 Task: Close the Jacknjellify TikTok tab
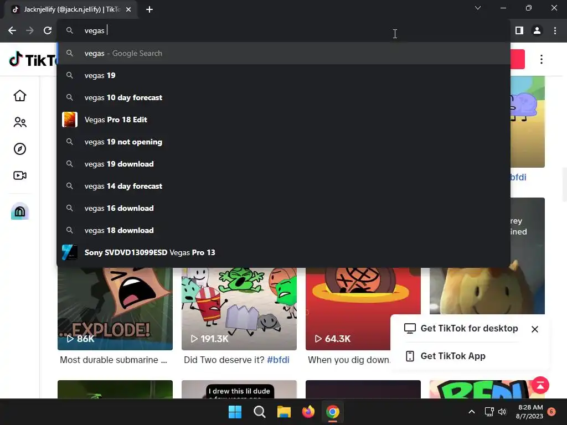[128, 9]
